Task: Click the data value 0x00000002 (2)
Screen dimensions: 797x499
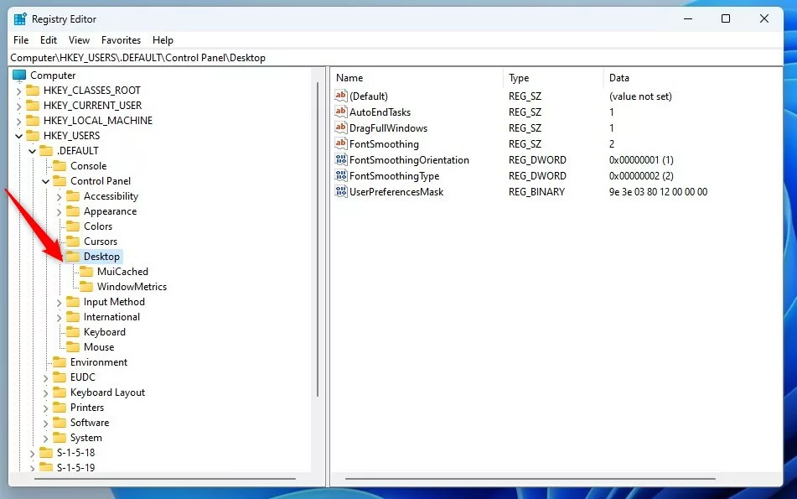Action: coord(641,176)
